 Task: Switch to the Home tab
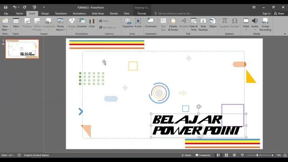pyautogui.click(x=19, y=13)
